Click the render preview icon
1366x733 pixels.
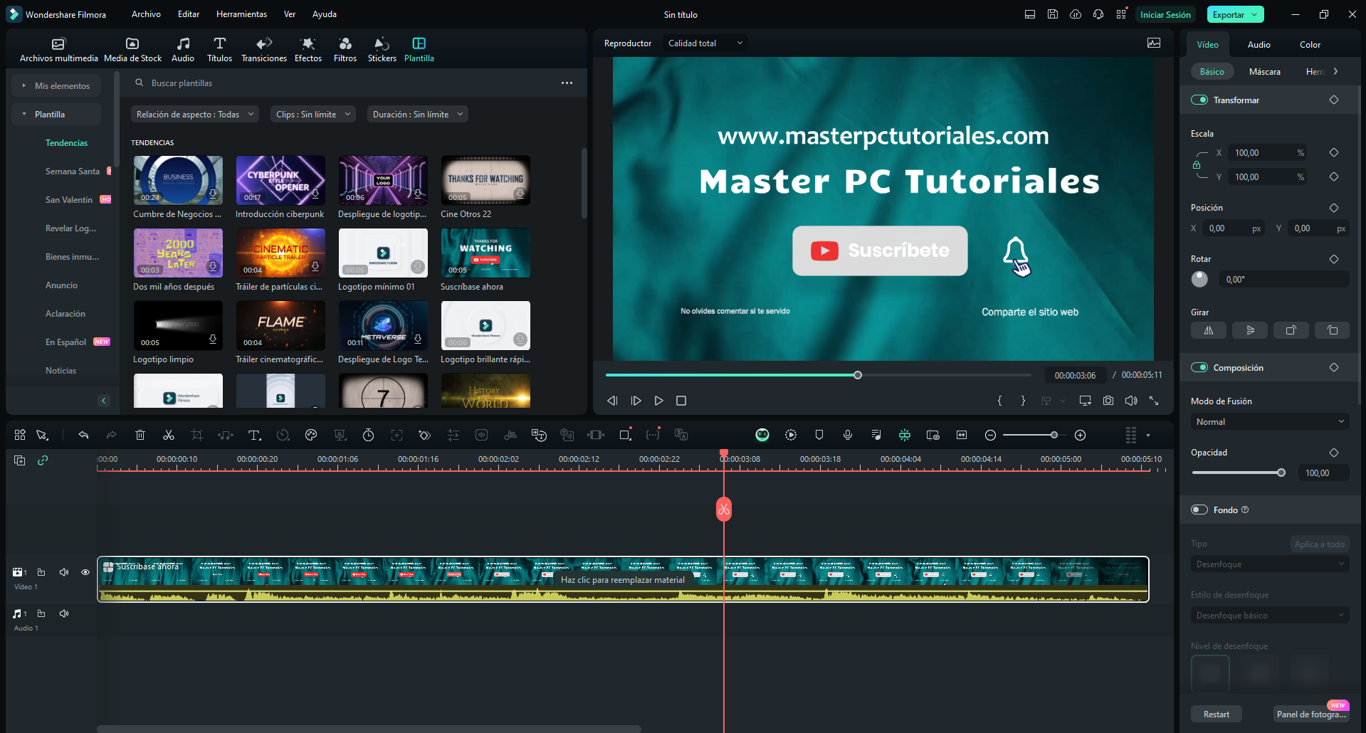pyautogui.click(x=791, y=435)
